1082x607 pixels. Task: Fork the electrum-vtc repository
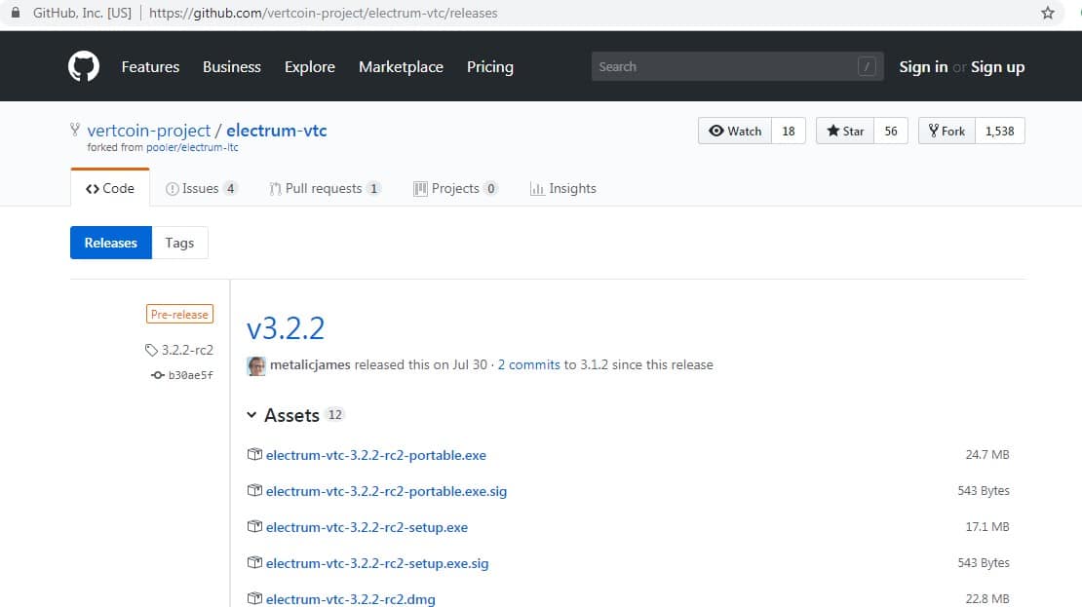point(947,132)
